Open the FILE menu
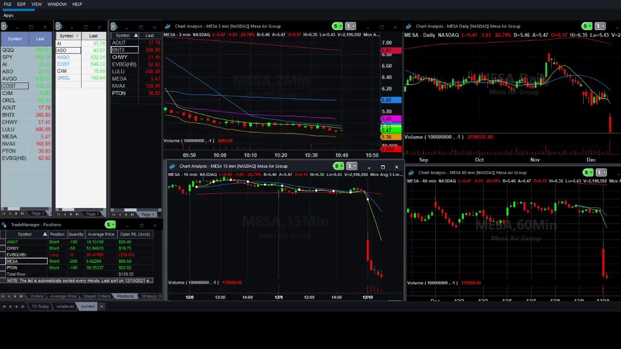 coord(8,4)
